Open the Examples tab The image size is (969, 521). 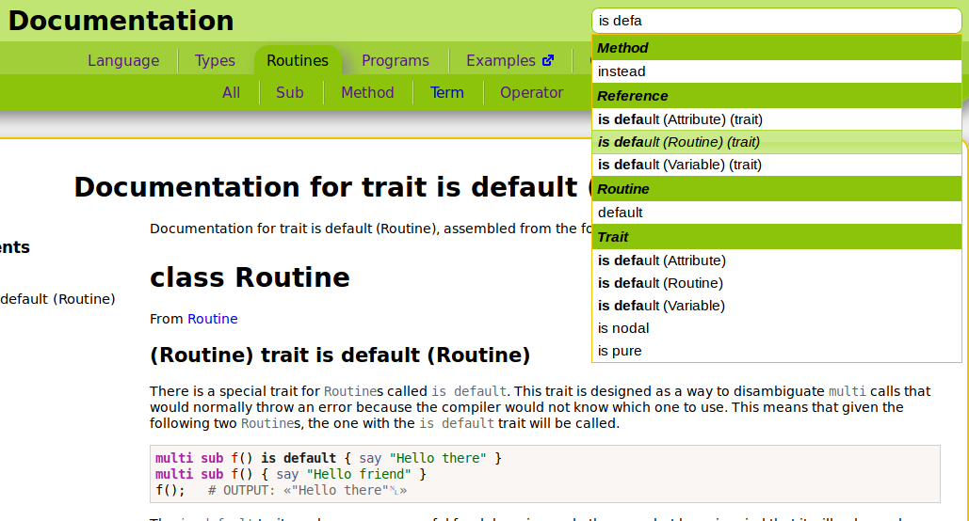(x=501, y=60)
